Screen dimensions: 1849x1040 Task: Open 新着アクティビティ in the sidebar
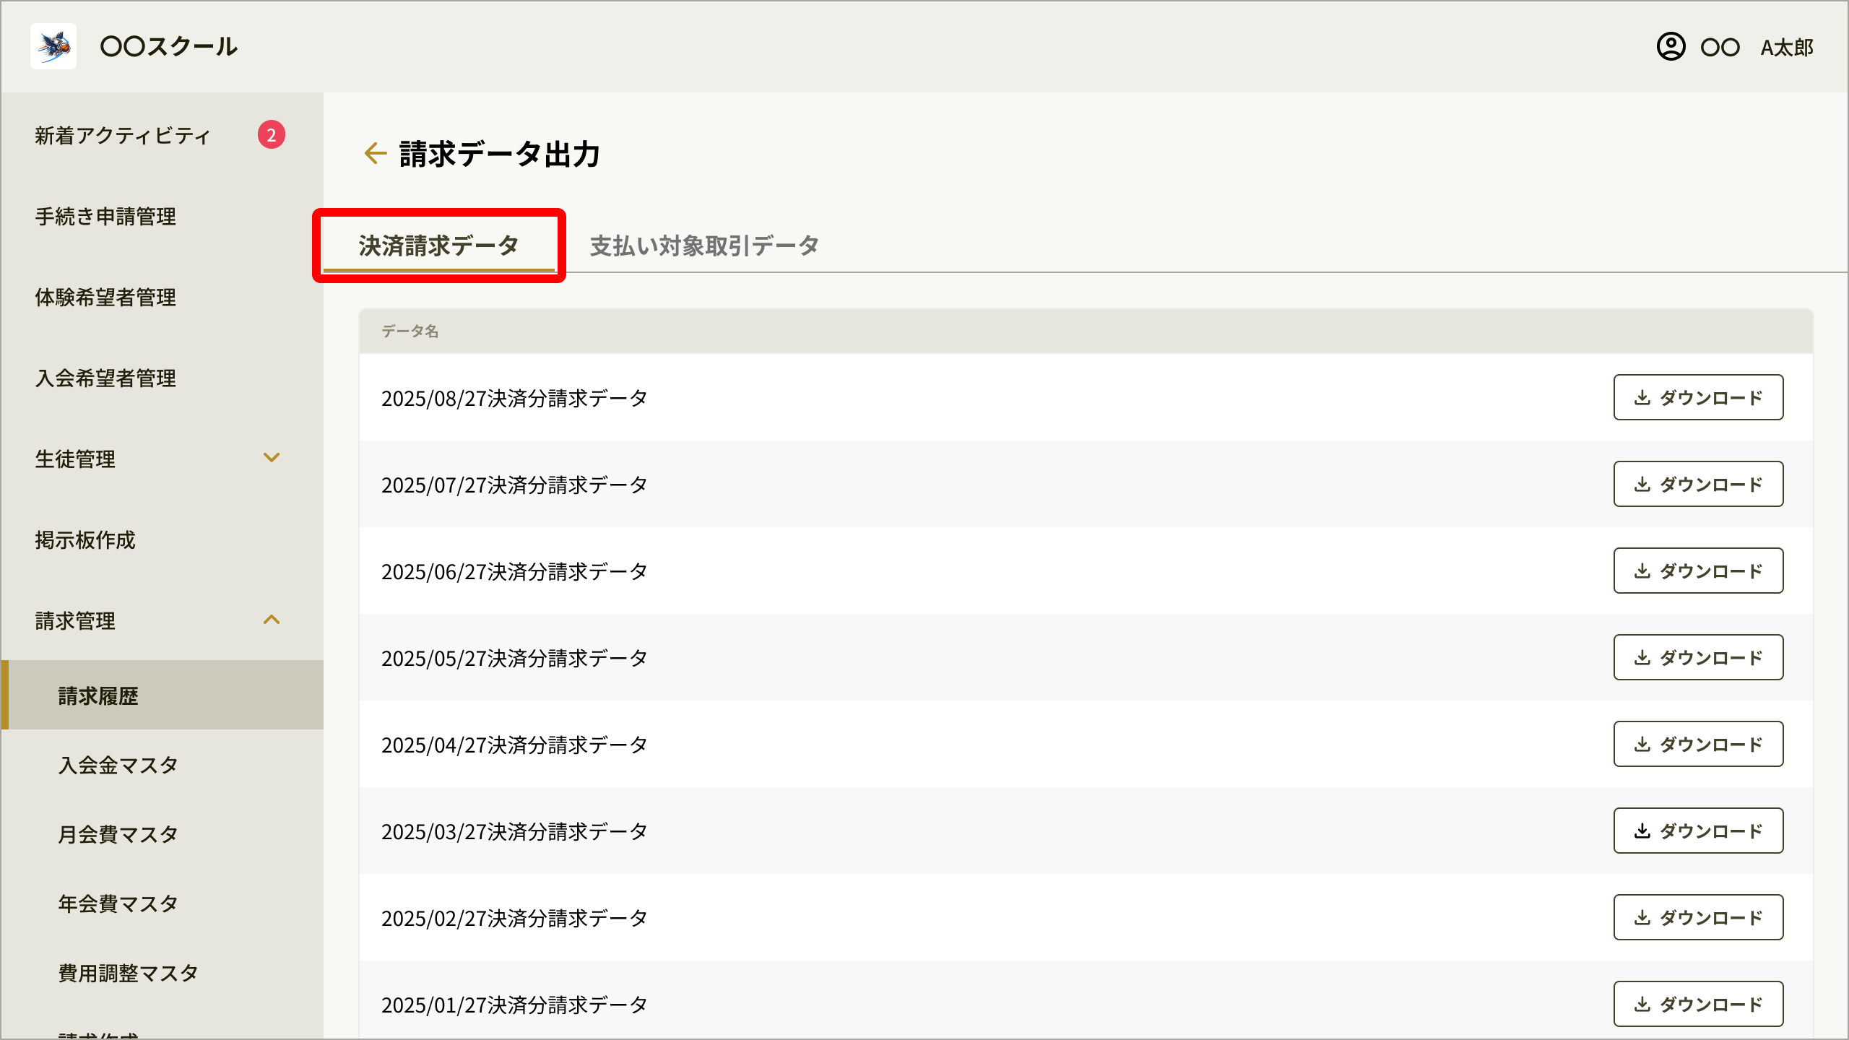tap(123, 135)
